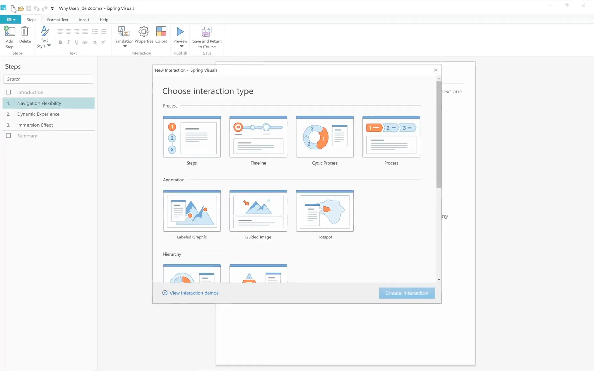This screenshot has height=371, width=594.
Task: Open the quick access toolbar customize arrow
Action: click(52, 9)
